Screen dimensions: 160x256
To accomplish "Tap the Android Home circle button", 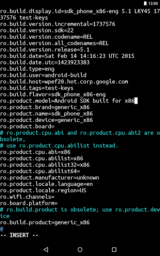I will tap(80, 249).
